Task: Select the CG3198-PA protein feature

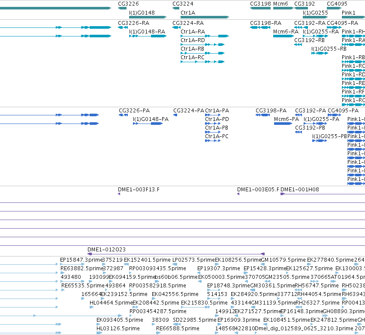Action: [x=263, y=115]
